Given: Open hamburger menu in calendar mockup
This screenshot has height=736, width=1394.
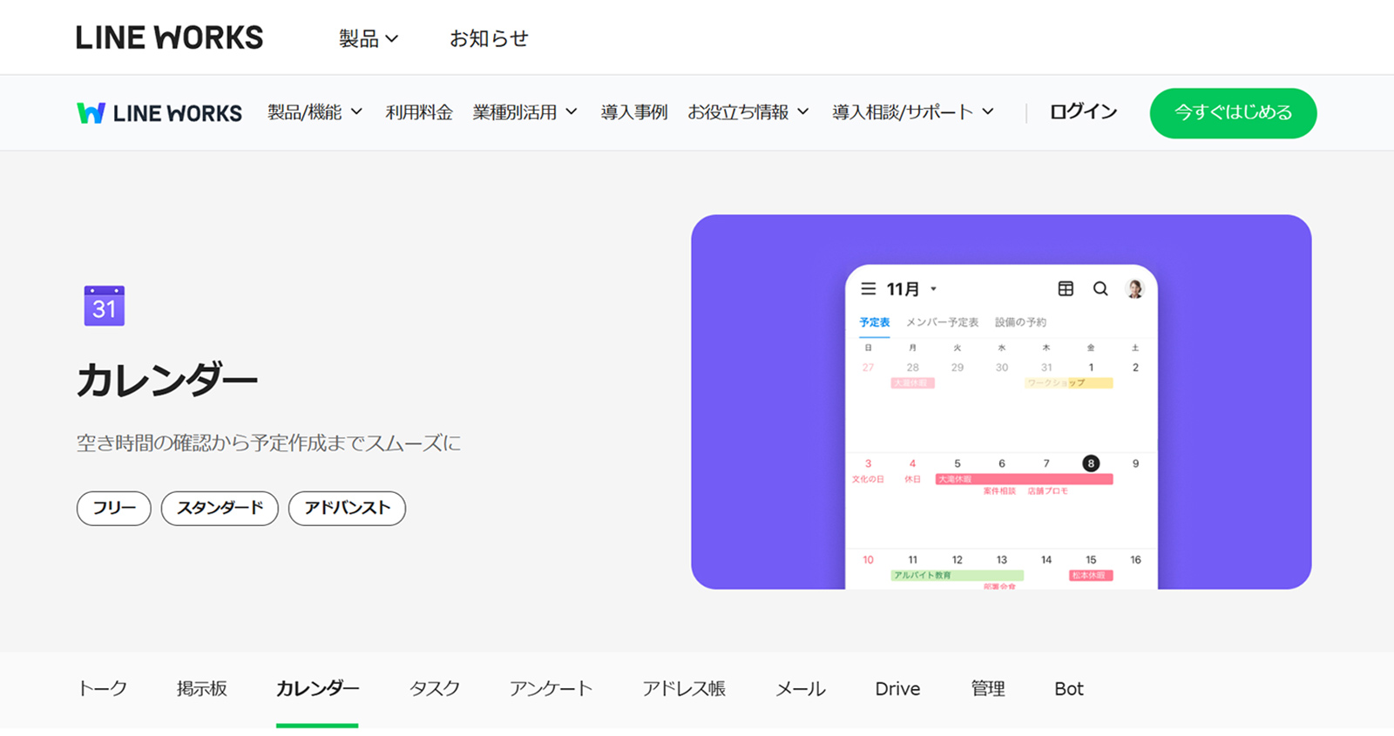Looking at the screenshot, I should [869, 288].
